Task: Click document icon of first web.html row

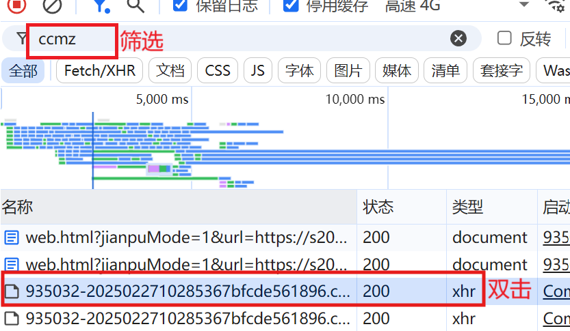Action: pos(12,238)
